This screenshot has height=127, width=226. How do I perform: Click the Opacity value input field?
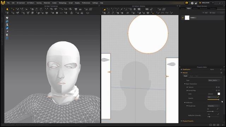tap(212, 97)
